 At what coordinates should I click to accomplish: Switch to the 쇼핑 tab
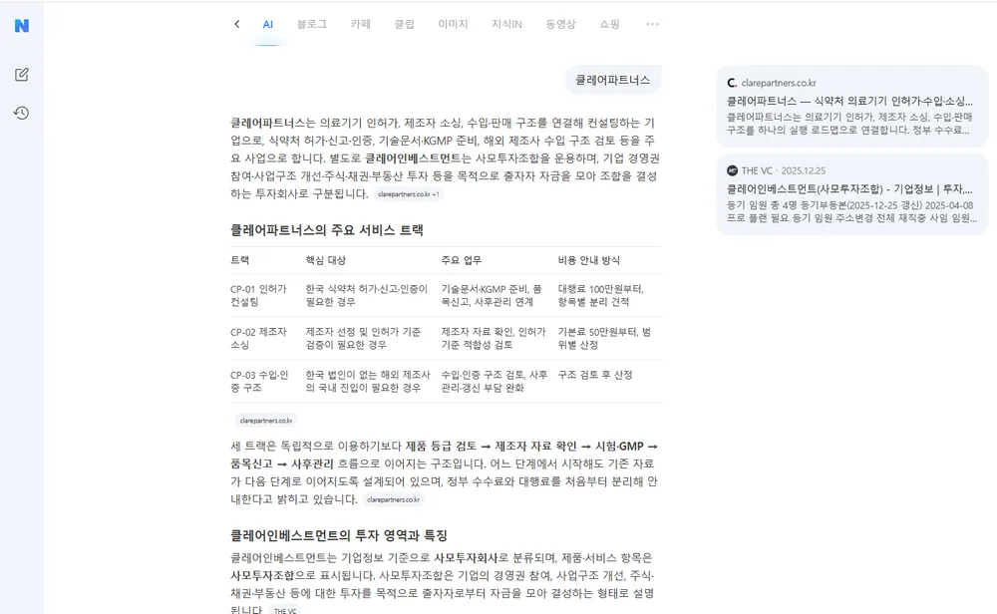coord(609,24)
